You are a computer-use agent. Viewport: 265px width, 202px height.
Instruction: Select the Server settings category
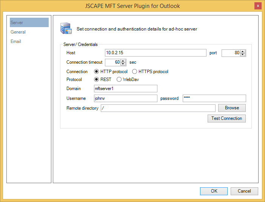pyautogui.click(x=29, y=23)
